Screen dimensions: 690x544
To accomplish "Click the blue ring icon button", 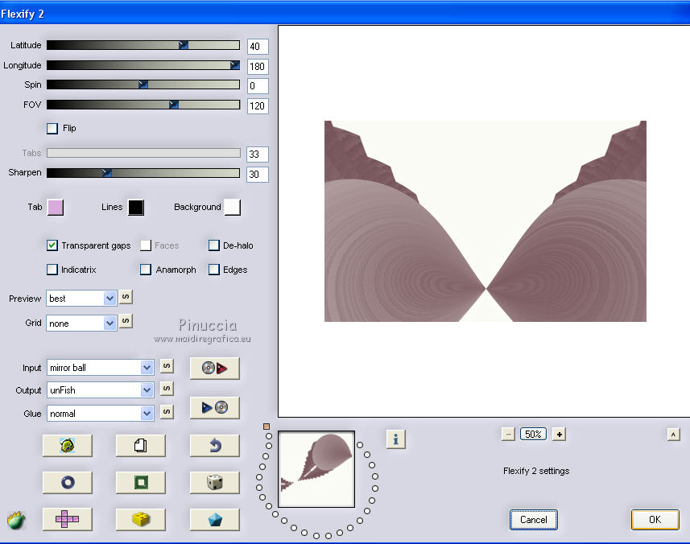I will 68,482.
